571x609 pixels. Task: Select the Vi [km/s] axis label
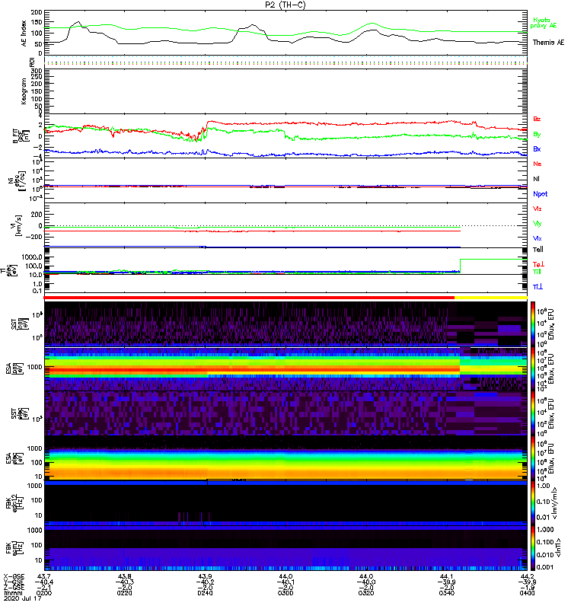pos(18,225)
